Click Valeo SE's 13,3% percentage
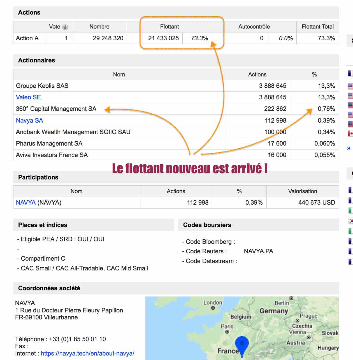 [326, 97]
